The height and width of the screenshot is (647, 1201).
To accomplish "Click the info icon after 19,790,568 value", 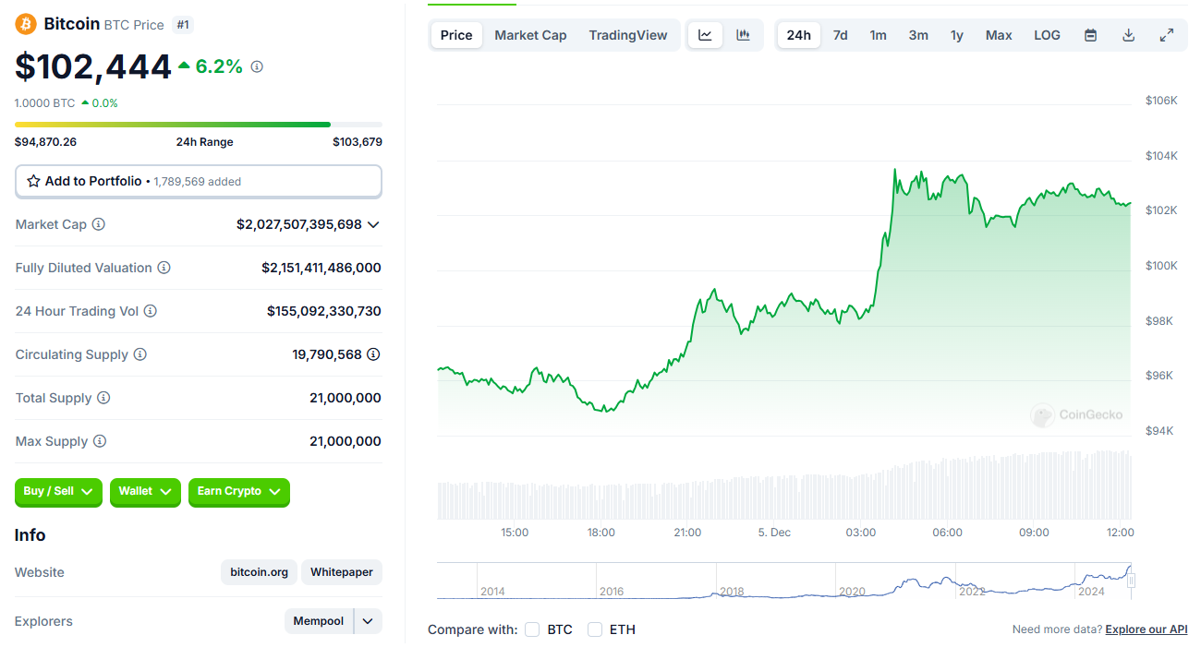I will coord(373,354).
